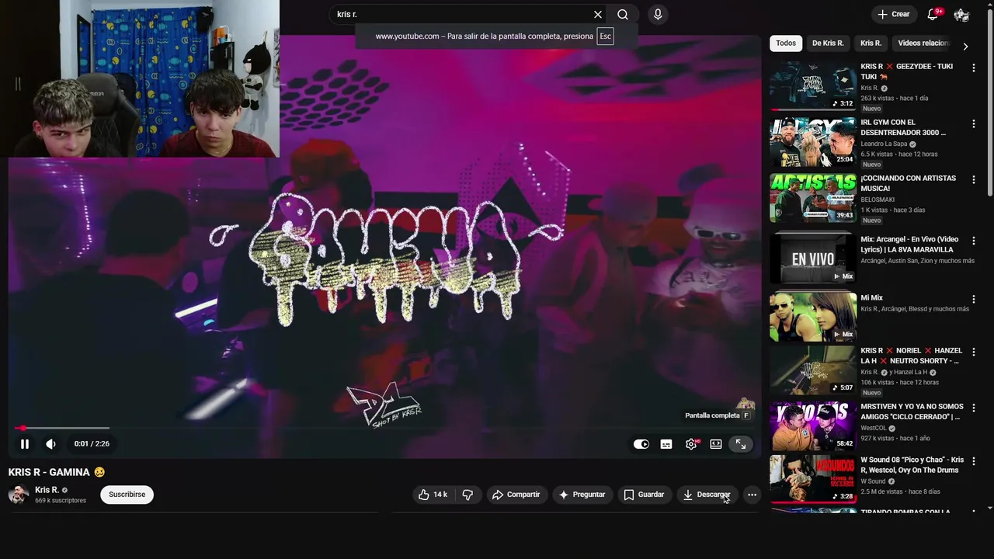Open more actions menu below video
Image resolution: width=994 pixels, height=559 pixels.
coord(752,495)
